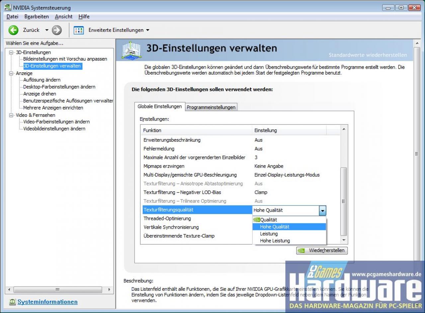Collapse the Video & Fernsehen tree node
425x313 pixels.
(11, 115)
